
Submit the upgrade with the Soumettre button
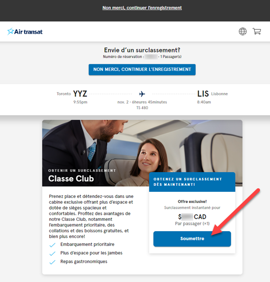tap(192, 239)
